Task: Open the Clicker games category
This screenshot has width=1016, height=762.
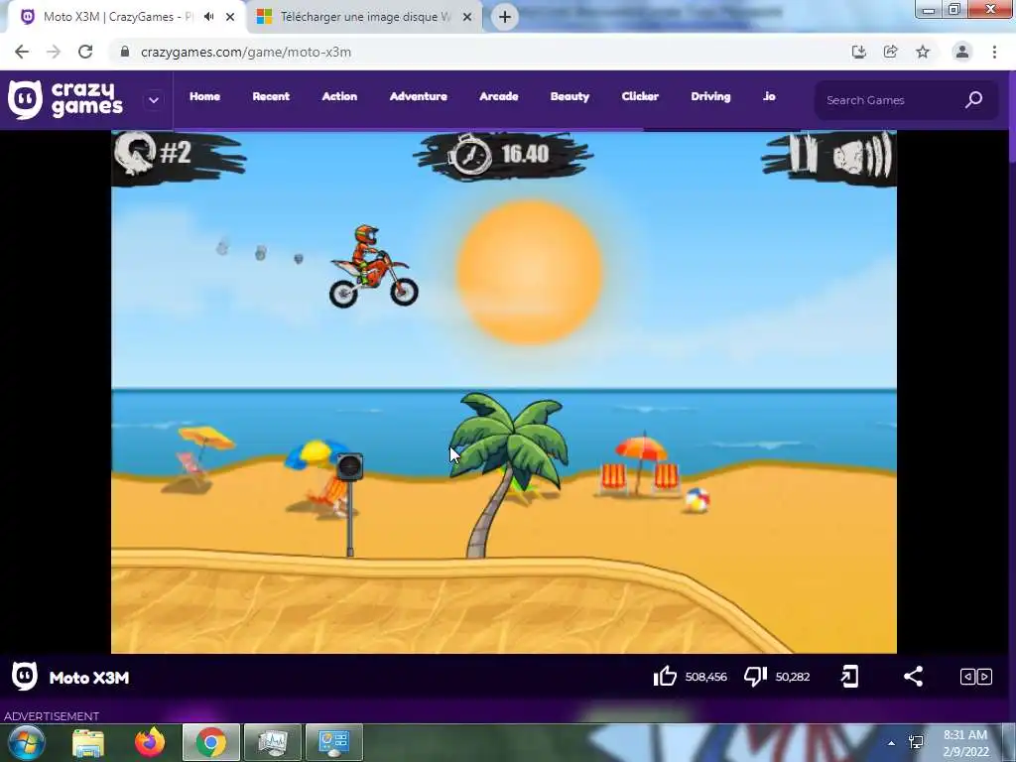Action: tap(640, 96)
